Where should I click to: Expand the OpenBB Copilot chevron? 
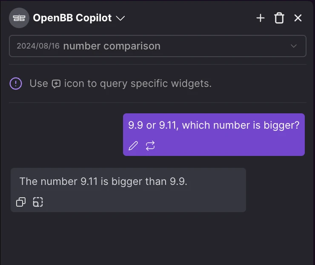tap(120, 18)
